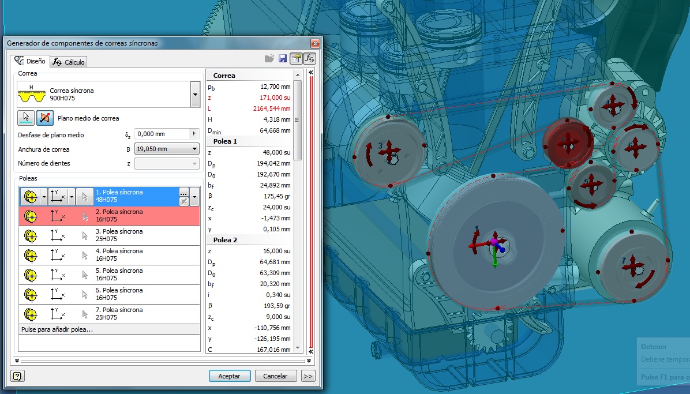Click the open folder icon in dialog toolbar
This screenshot has height=394, width=690.
click(269, 58)
